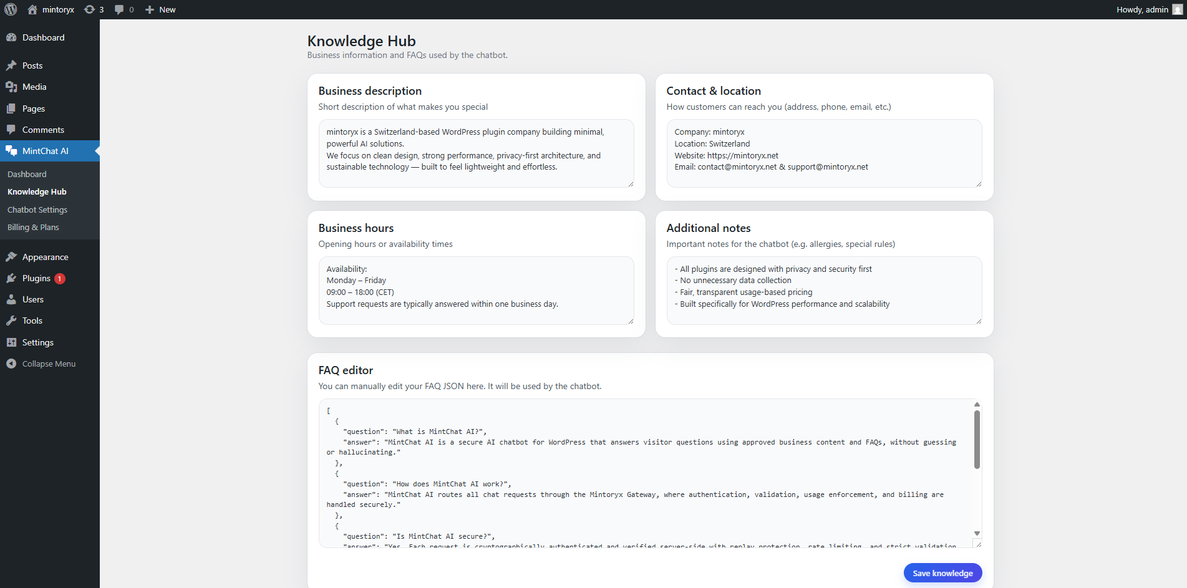1187x588 pixels.
Task: Open the New menu in the admin bar
Action: pyautogui.click(x=160, y=9)
